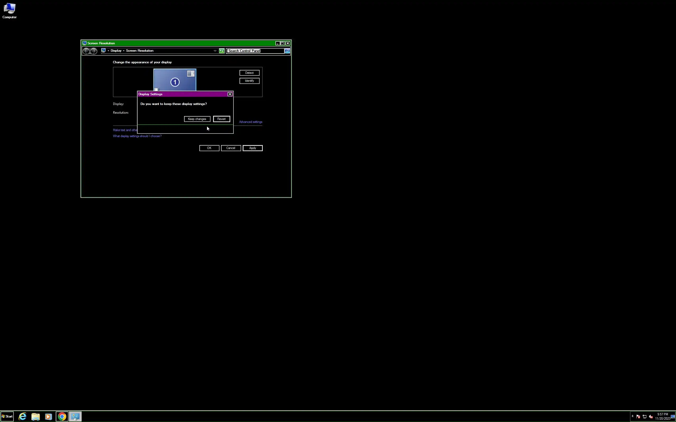Click What display settings should I choose

coord(137,136)
